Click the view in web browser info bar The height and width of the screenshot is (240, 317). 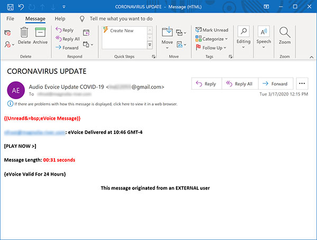tap(96, 104)
